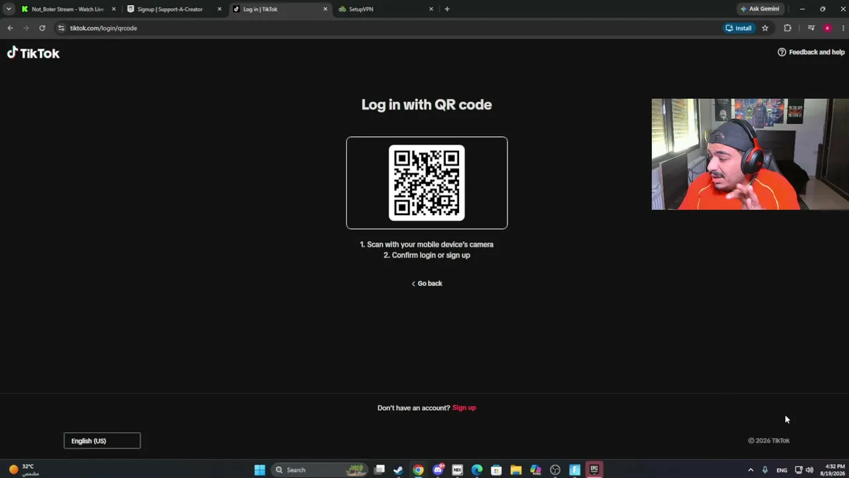Open a new browser tab

click(x=447, y=9)
